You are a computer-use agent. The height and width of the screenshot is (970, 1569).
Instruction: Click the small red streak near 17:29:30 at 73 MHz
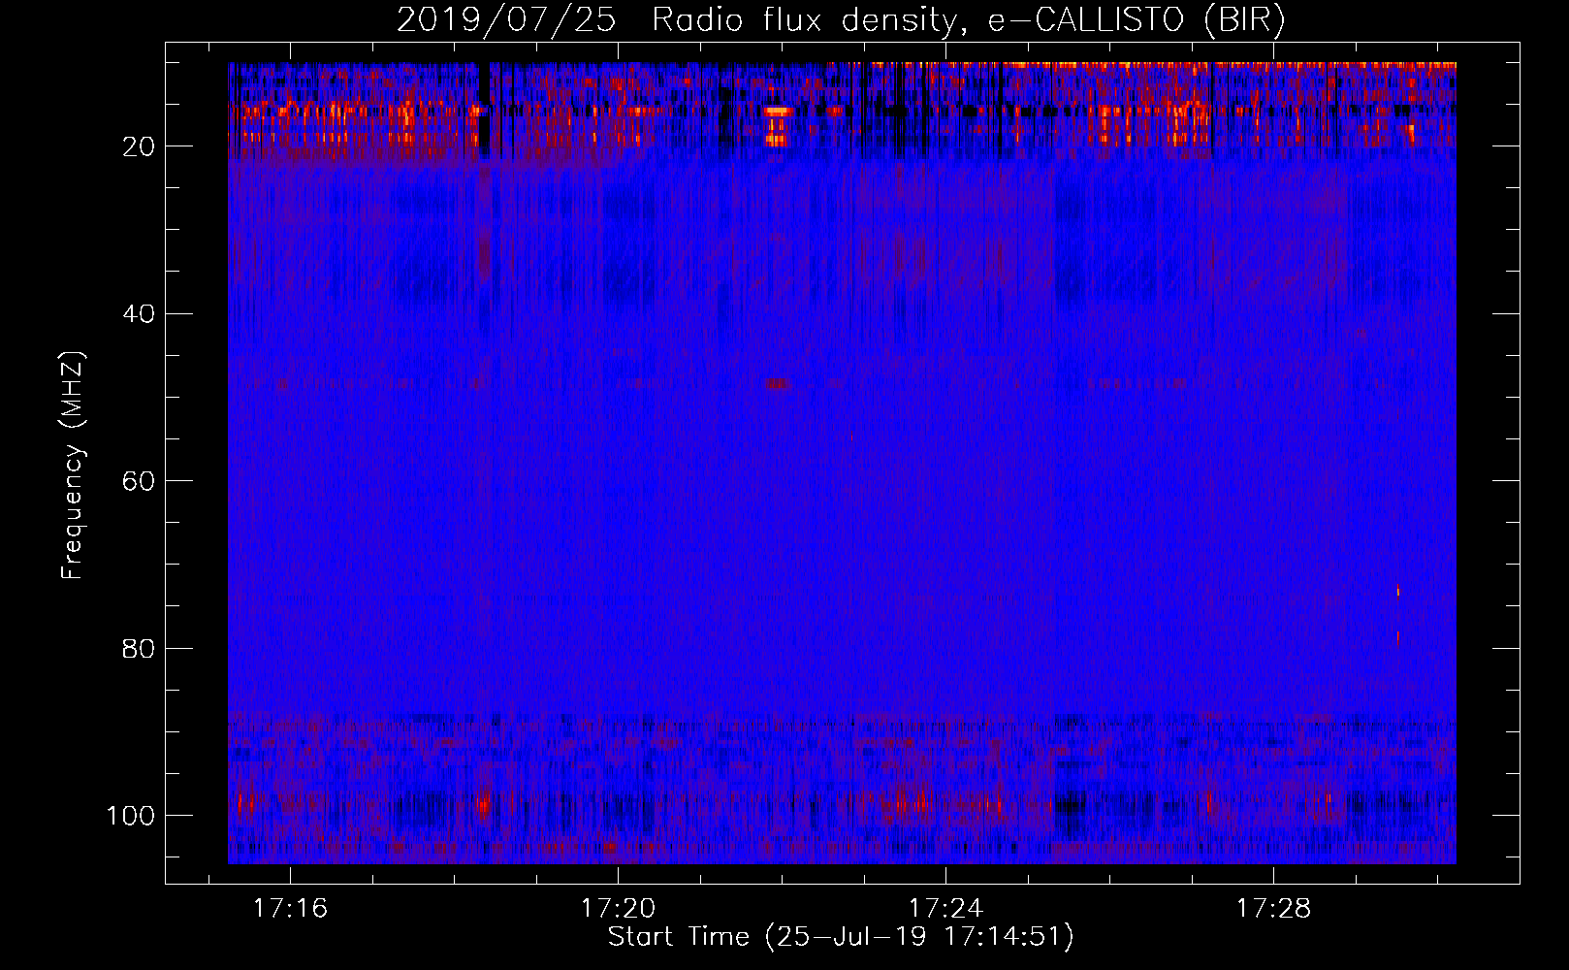[1398, 591]
